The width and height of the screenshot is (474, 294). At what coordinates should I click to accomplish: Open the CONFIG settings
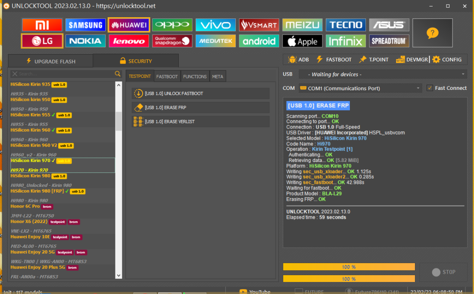click(447, 60)
